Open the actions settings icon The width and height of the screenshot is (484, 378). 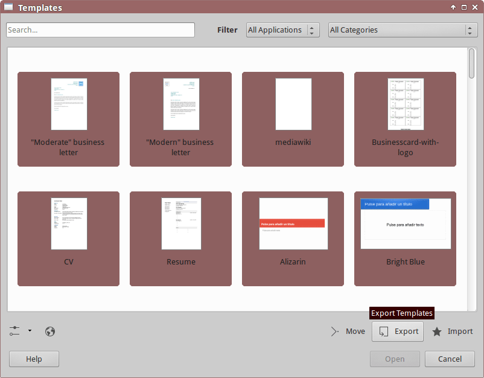[x=14, y=331]
